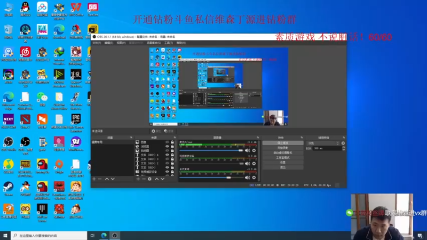Open transition properties gear next to 淡出
The height and width of the screenshot is (240, 427).
click(343, 143)
